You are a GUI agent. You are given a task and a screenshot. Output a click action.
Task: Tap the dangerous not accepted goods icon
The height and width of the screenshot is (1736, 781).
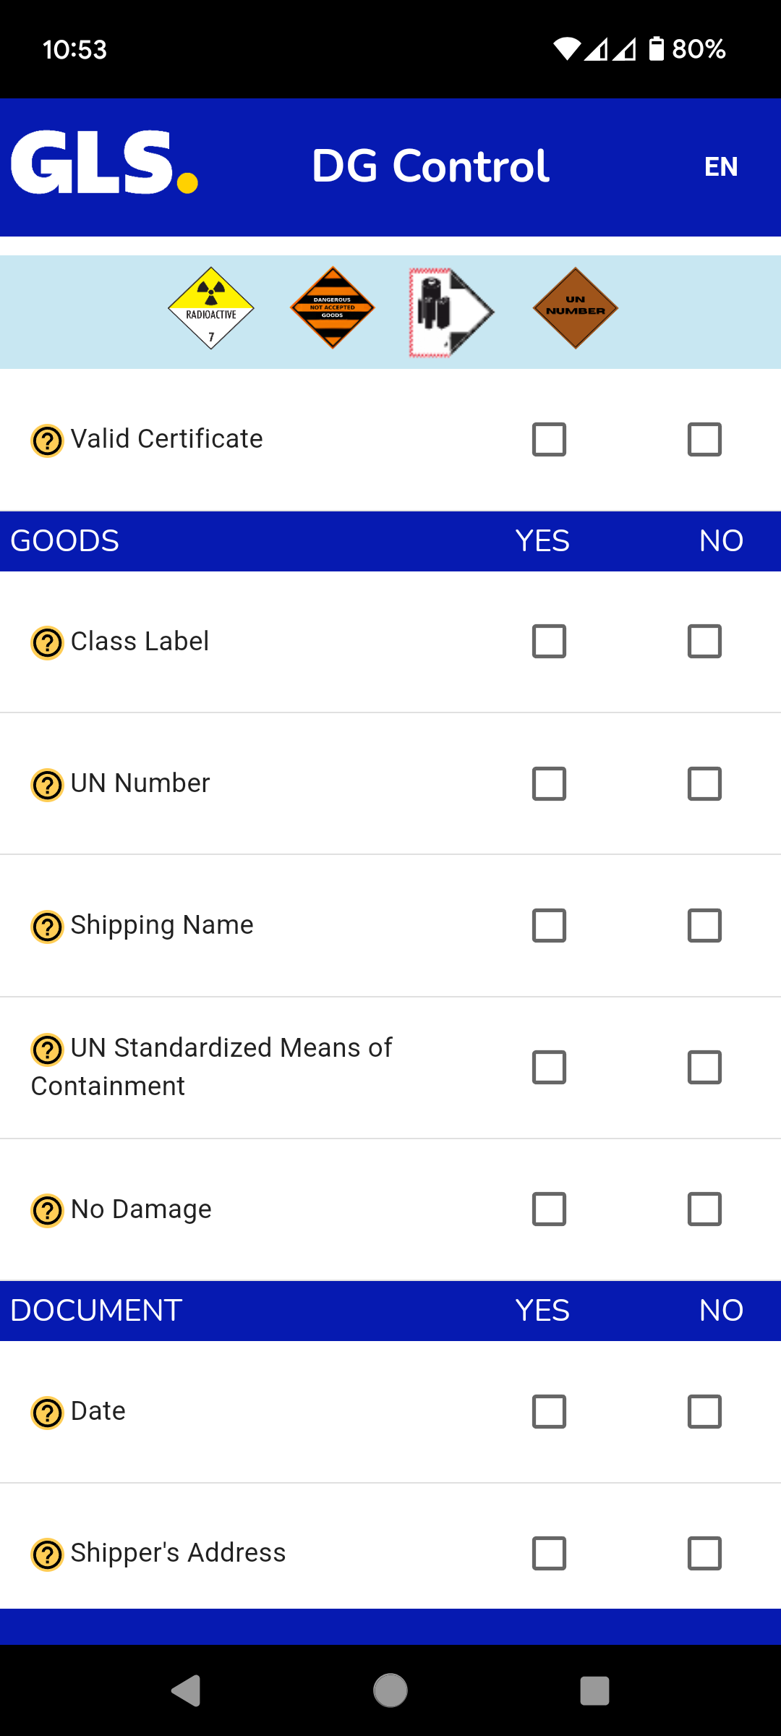pos(333,309)
